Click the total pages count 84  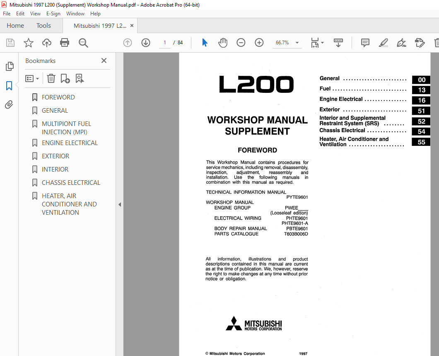(x=180, y=43)
